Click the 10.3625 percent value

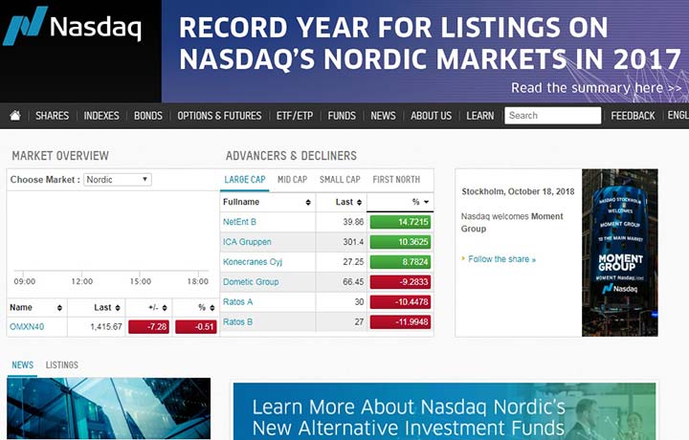point(400,242)
